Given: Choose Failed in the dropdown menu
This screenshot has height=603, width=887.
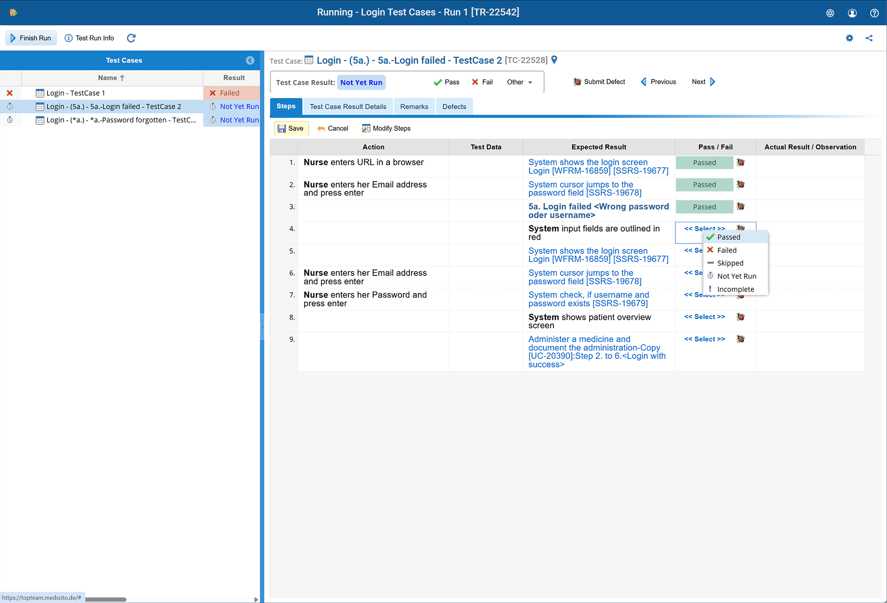Looking at the screenshot, I should click(735, 250).
